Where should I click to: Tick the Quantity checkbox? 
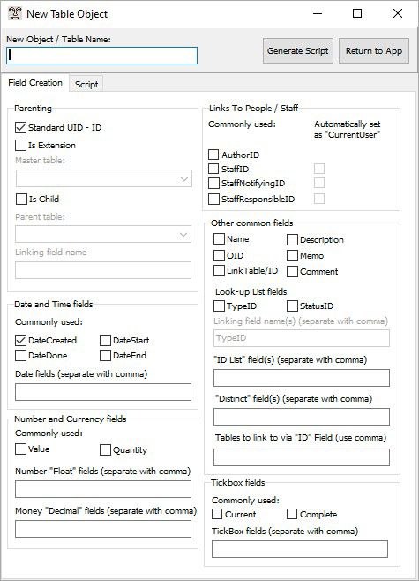[105, 449]
